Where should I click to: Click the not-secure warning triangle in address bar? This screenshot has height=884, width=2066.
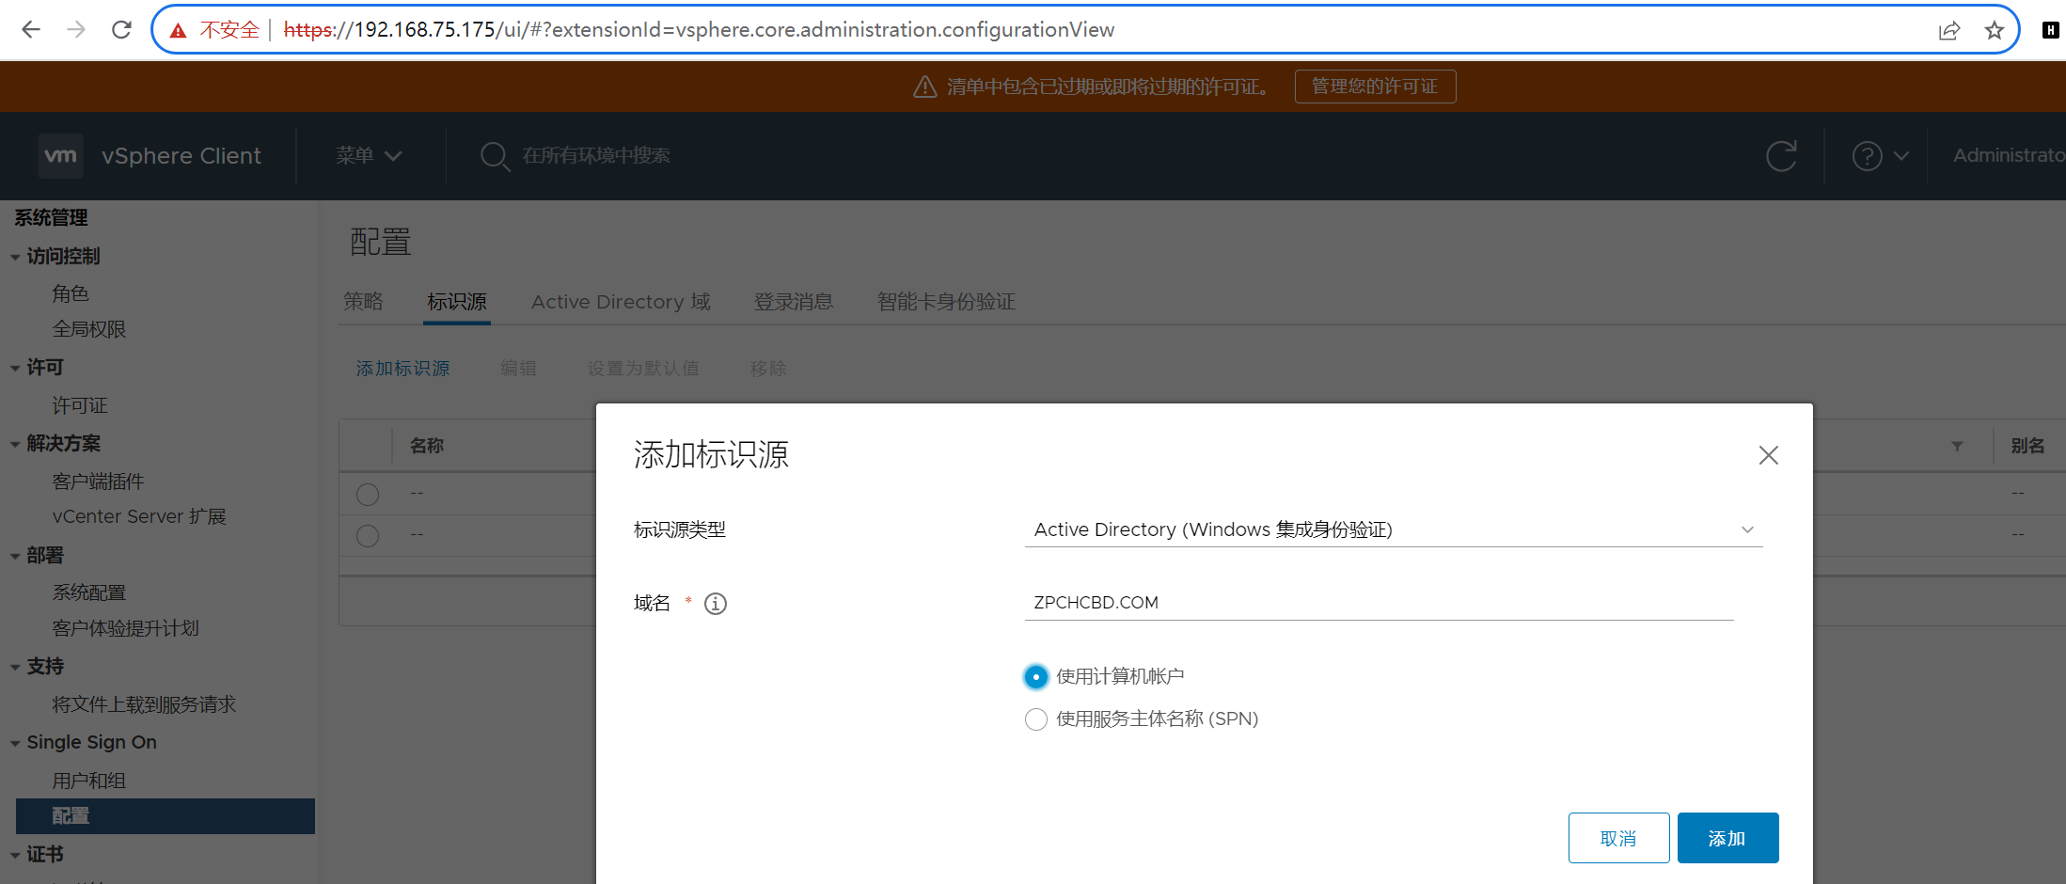coord(178,30)
